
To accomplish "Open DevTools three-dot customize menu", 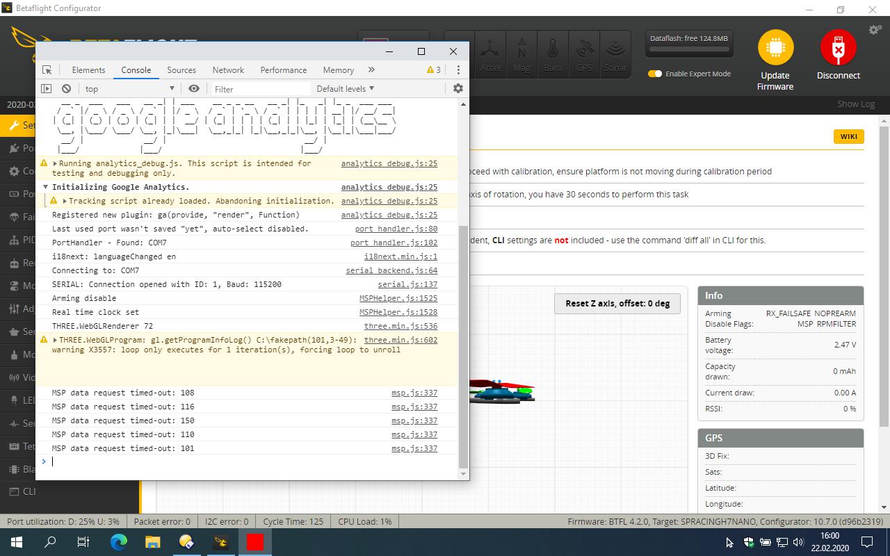I will 458,69.
